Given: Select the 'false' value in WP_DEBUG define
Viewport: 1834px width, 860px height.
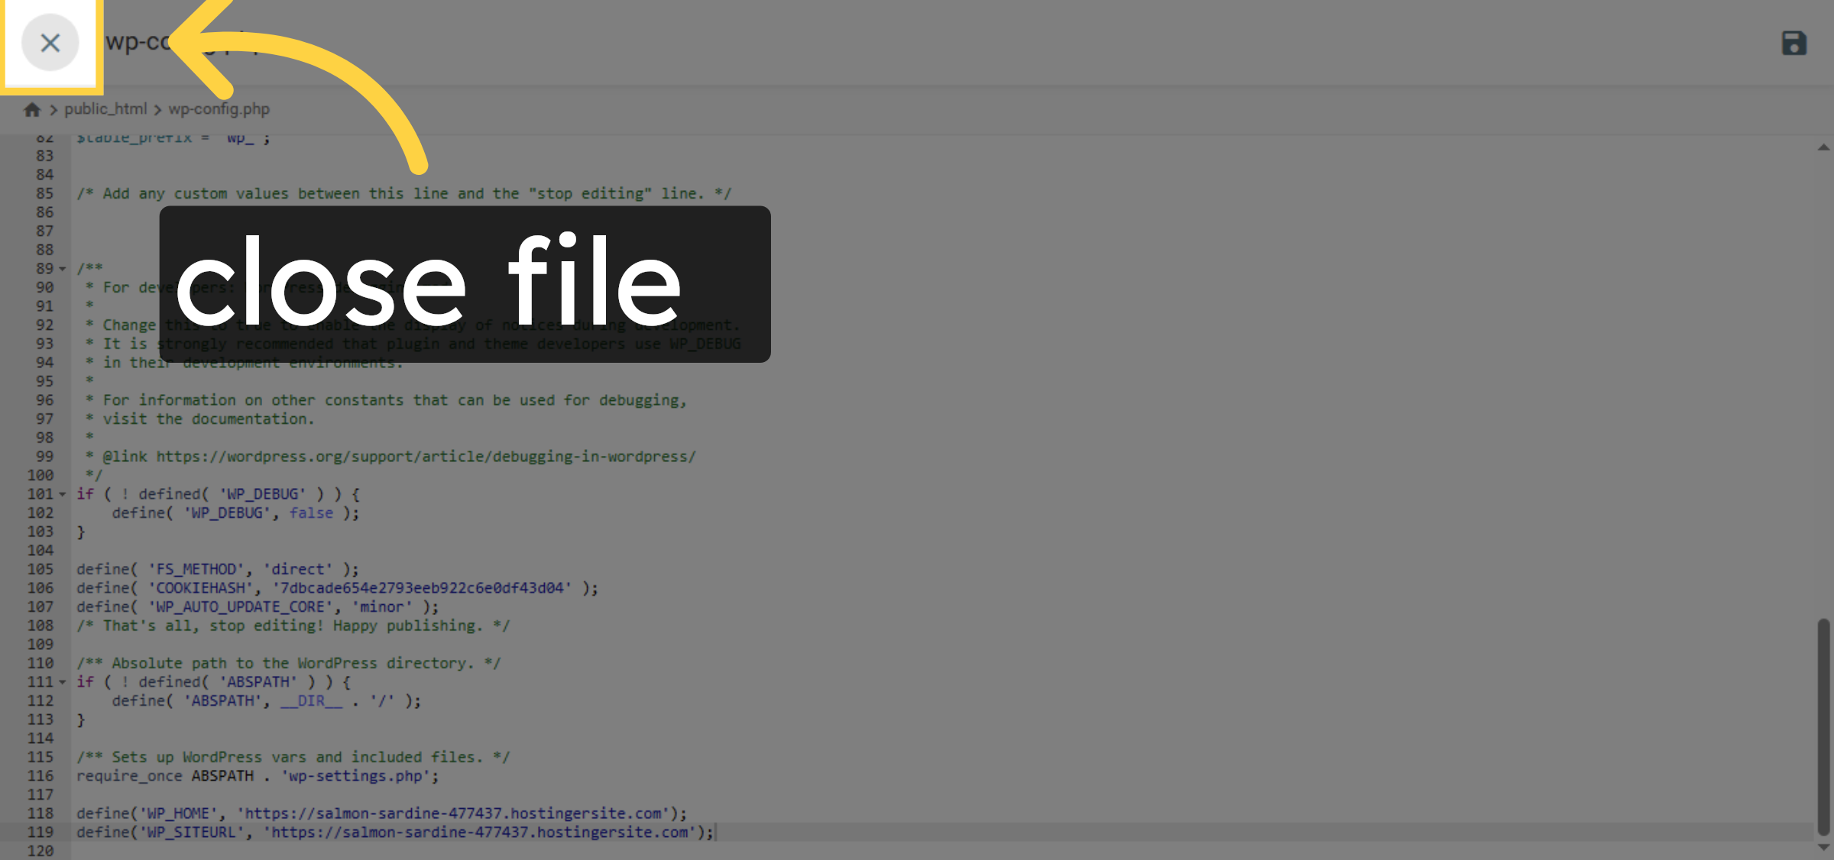Looking at the screenshot, I should (310, 512).
